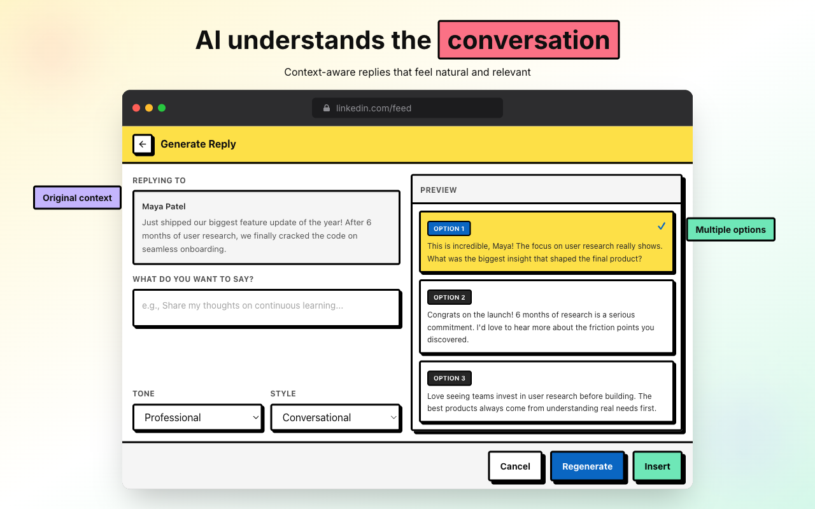
Task: Click the OPTION 3 badge
Action: coord(450,378)
